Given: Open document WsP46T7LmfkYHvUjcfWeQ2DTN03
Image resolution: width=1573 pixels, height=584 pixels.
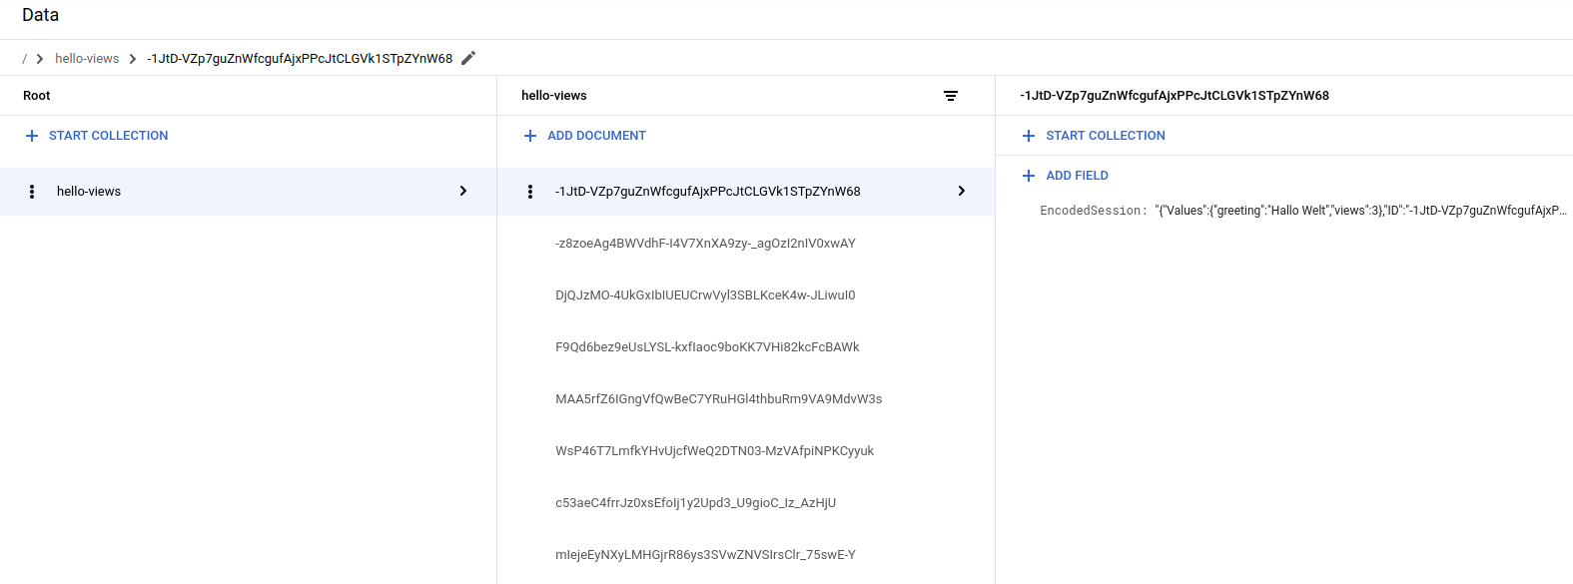Looking at the screenshot, I should (x=714, y=451).
